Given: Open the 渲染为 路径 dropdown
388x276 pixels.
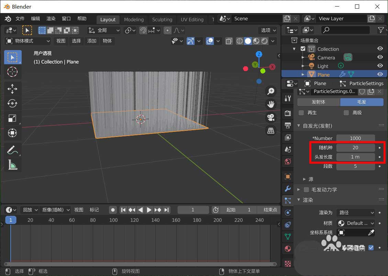Looking at the screenshot, I should tap(355, 212).
